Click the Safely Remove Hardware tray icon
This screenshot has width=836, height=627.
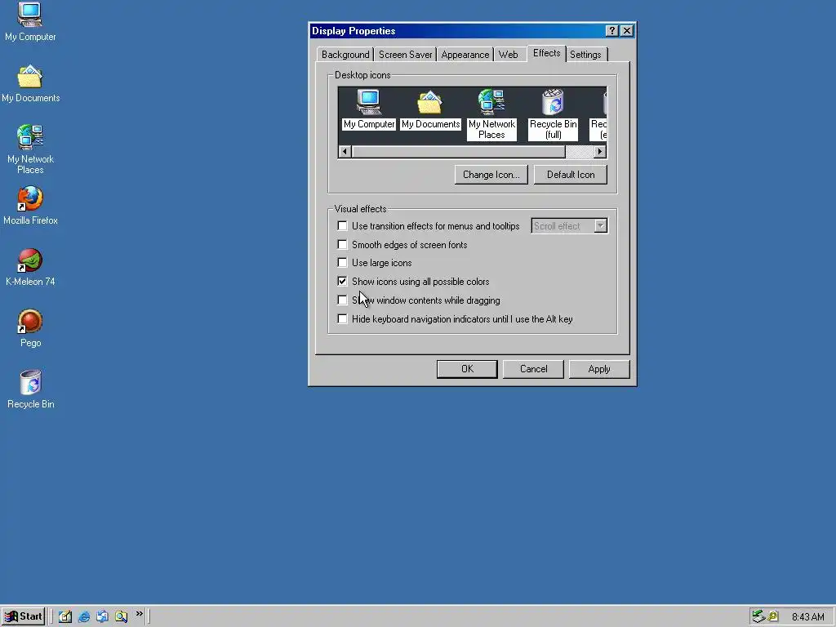[758, 617]
